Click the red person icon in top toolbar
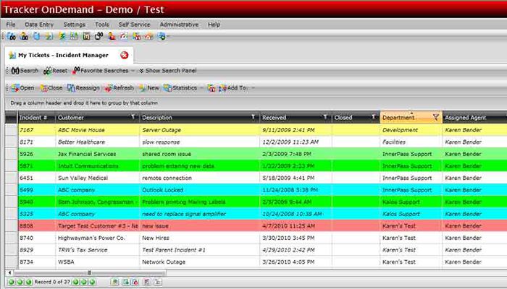 (112, 36)
